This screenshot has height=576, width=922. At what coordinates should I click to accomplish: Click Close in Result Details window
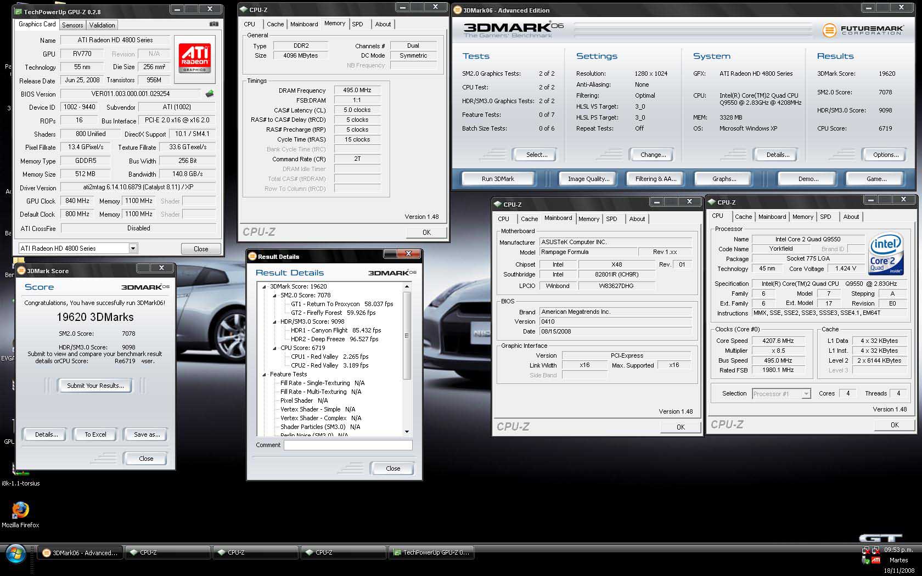tap(392, 468)
